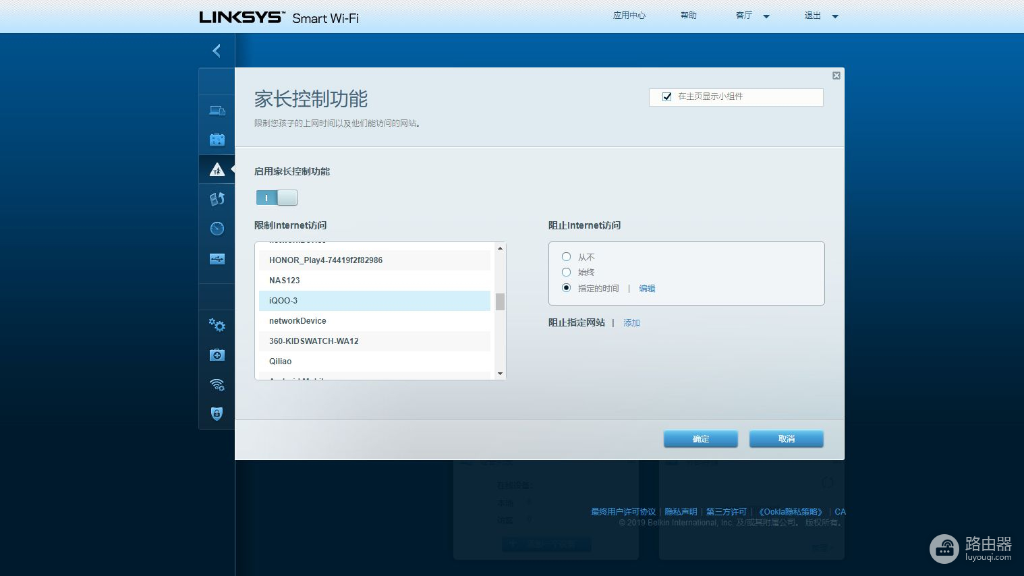Open the Wireless settings Wi-Fi icon
This screenshot has width=1024, height=576.
click(217, 384)
